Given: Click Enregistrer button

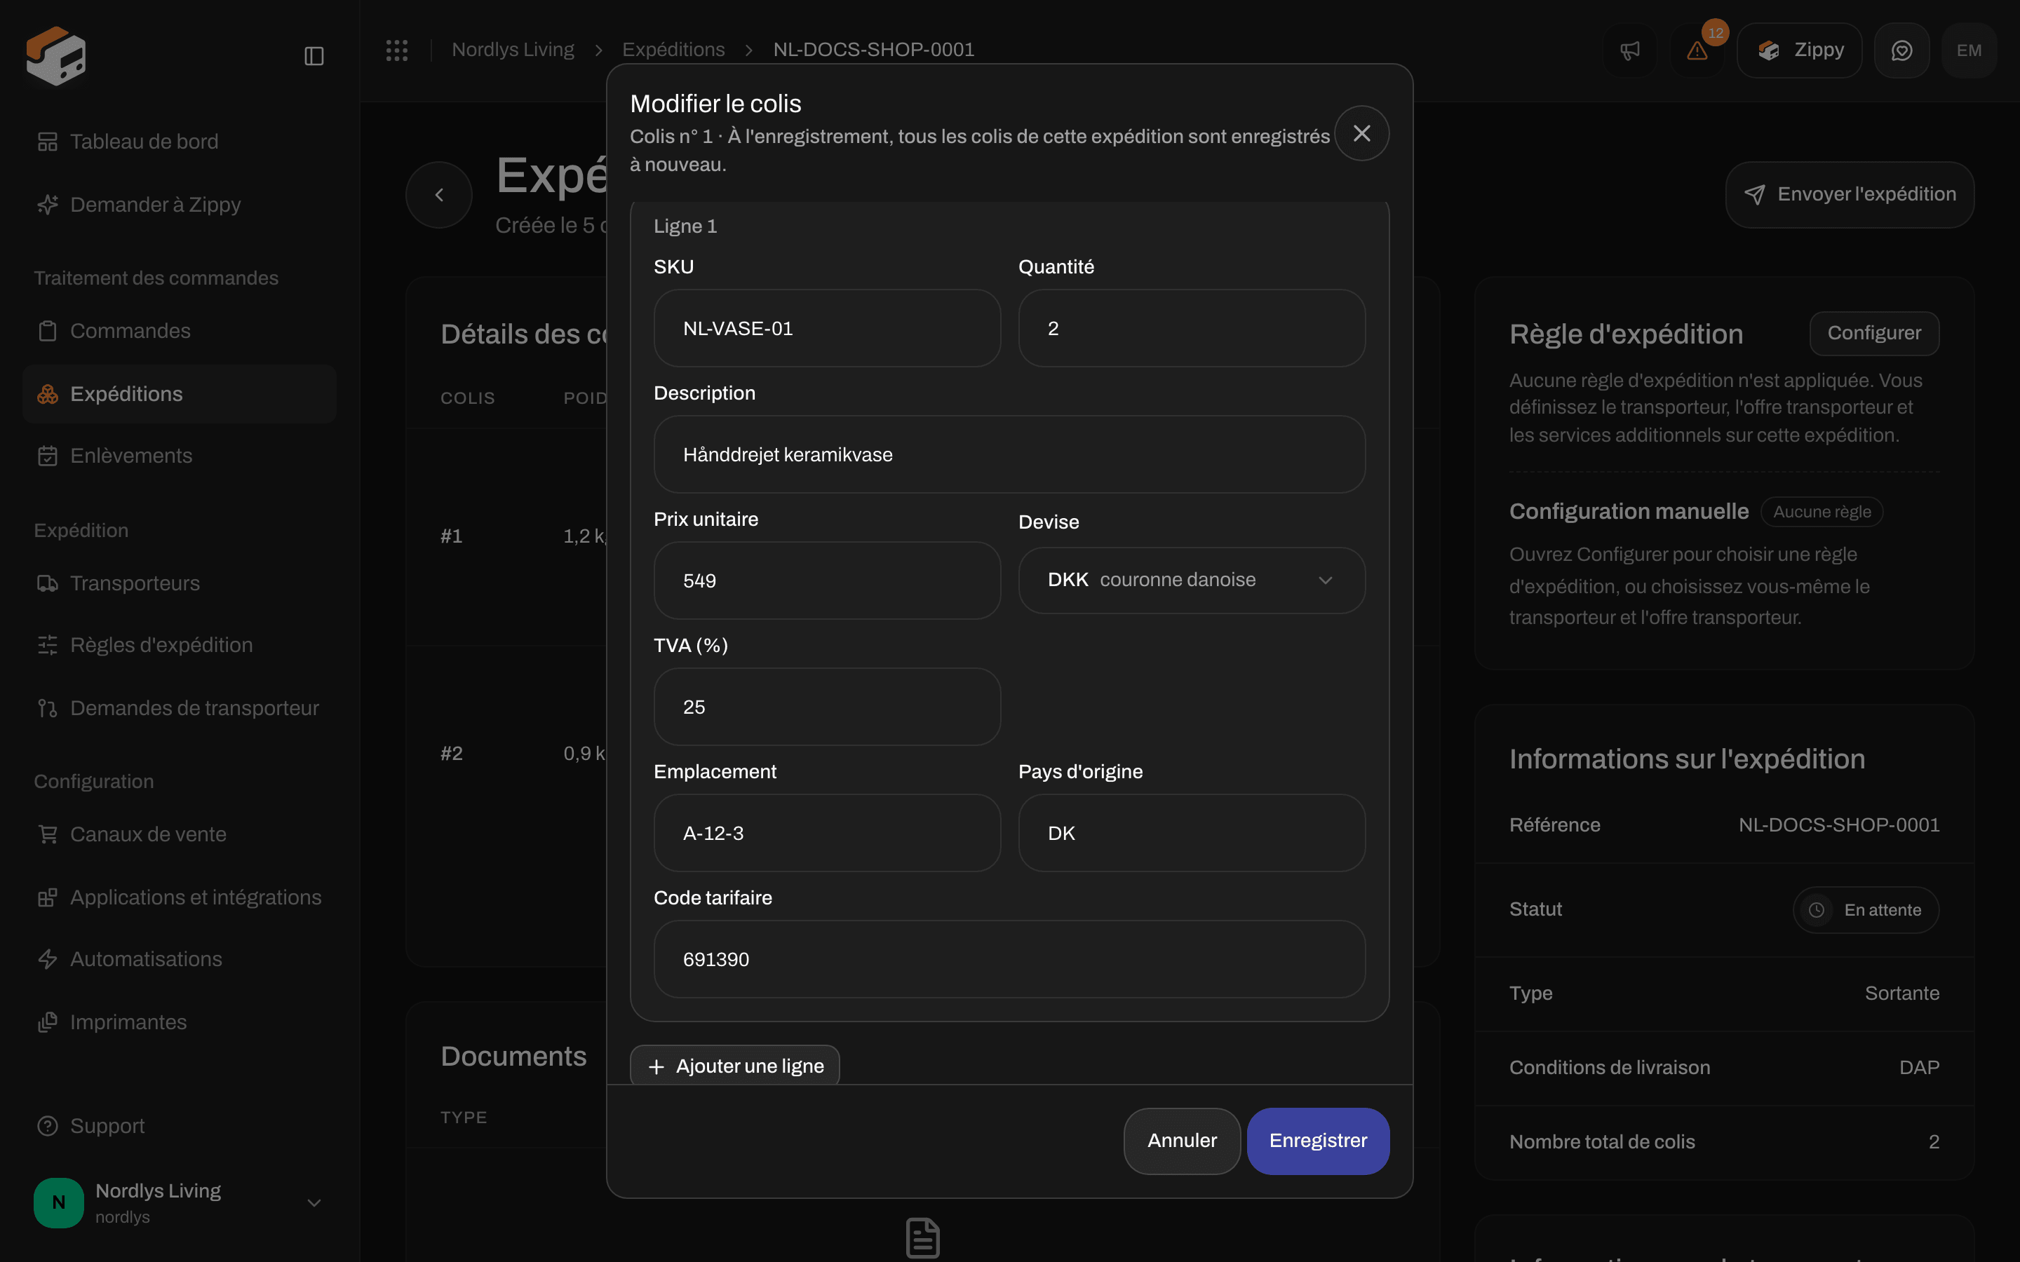Looking at the screenshot, I should pos(1318,1141).
